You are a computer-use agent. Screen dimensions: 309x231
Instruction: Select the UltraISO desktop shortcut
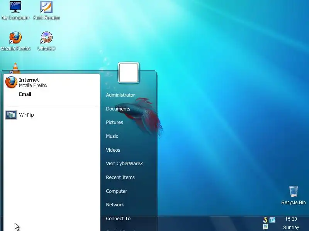tap(46, 41)
